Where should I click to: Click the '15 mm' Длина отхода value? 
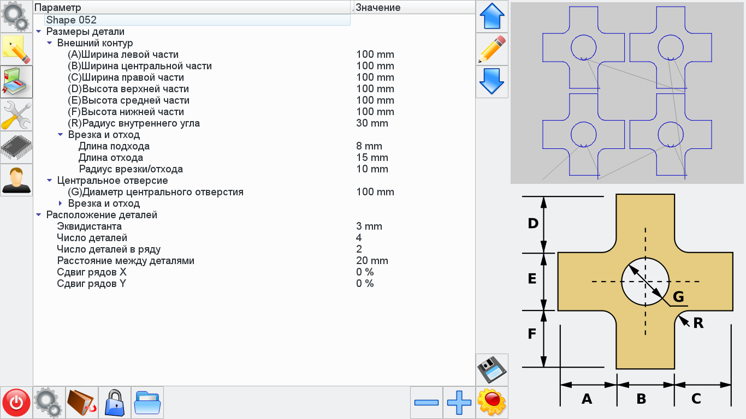tap(372, 158)
